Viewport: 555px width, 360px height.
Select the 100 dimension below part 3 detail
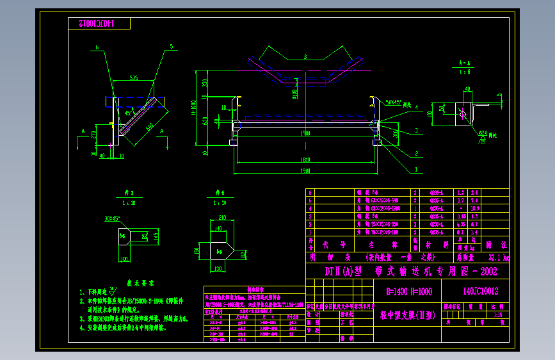(x=124, y=259)
